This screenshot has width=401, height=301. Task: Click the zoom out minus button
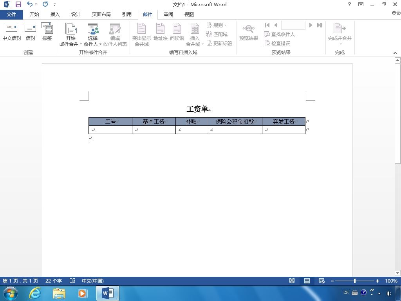tap(332, 281)
